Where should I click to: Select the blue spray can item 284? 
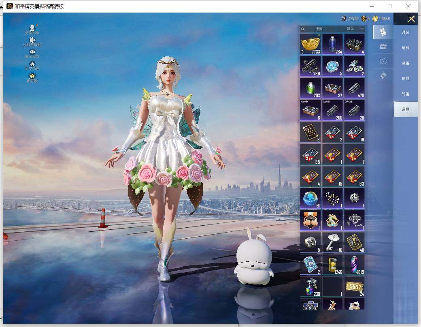pyautogui.click(x=332, y=44)
